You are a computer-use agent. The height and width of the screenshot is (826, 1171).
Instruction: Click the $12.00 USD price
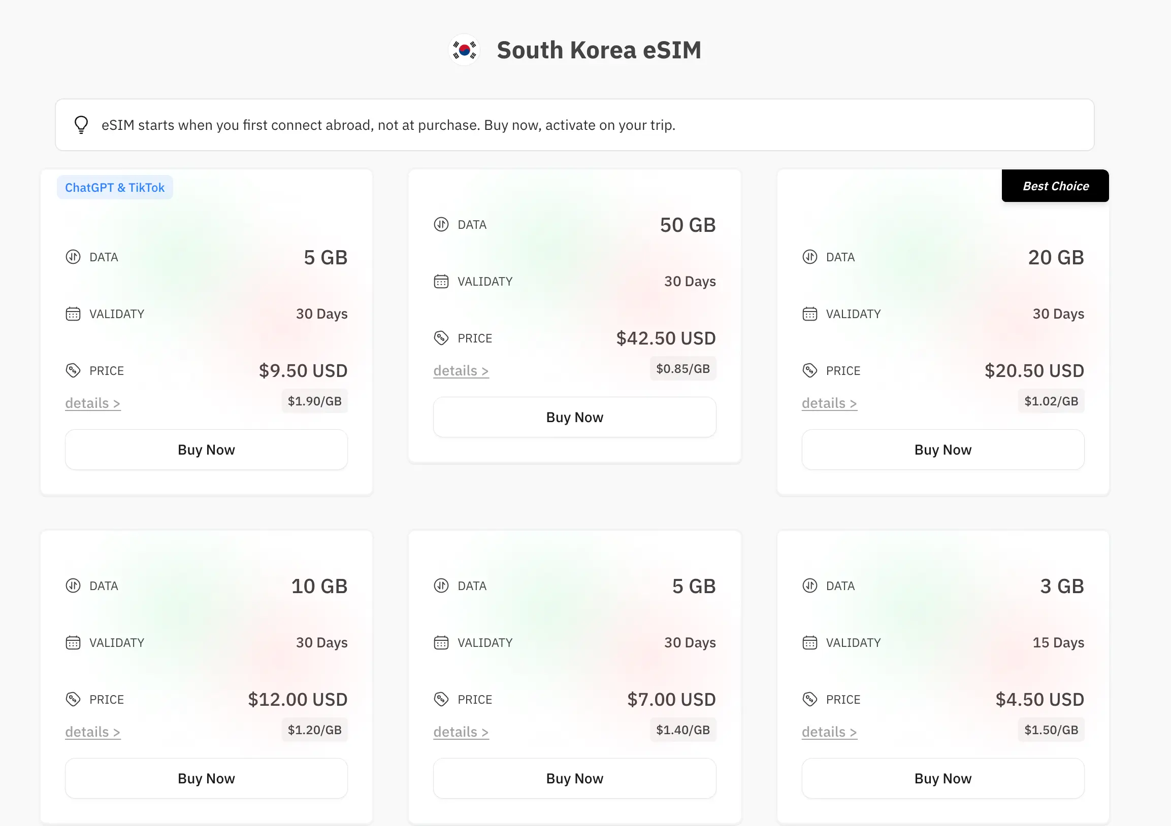click(x=298, y=699)
